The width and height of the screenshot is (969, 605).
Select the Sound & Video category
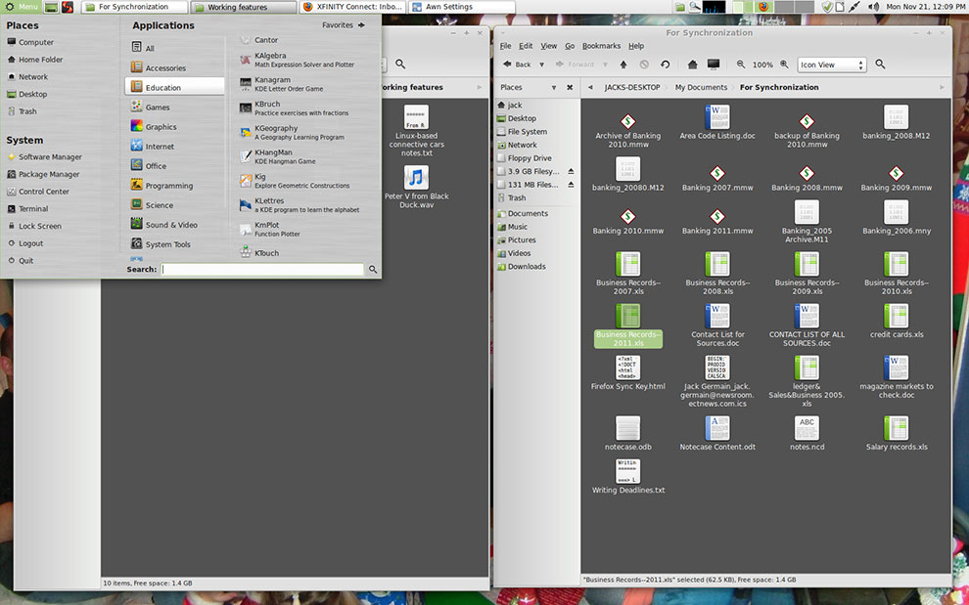coord(174,226)
